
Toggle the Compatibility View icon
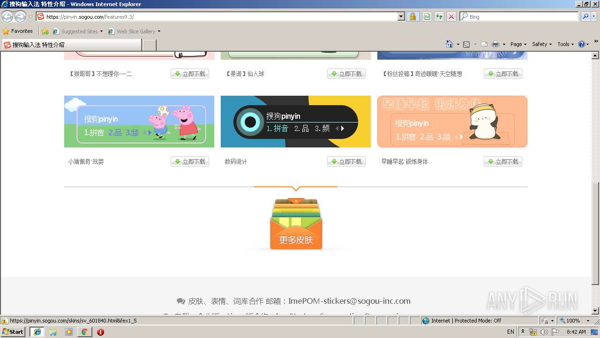point(427,16)
